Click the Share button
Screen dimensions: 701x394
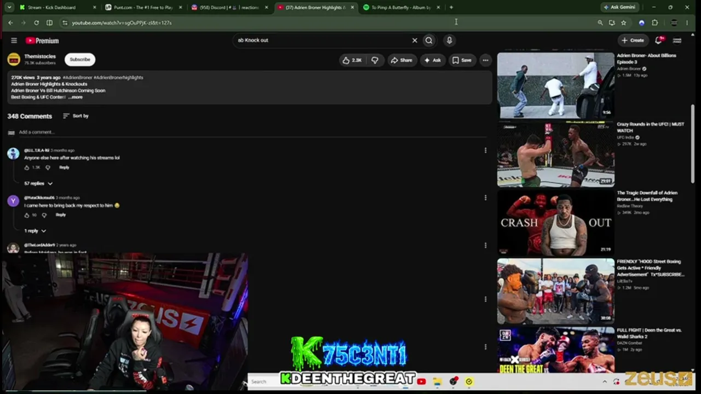click(x=401, y=60)
